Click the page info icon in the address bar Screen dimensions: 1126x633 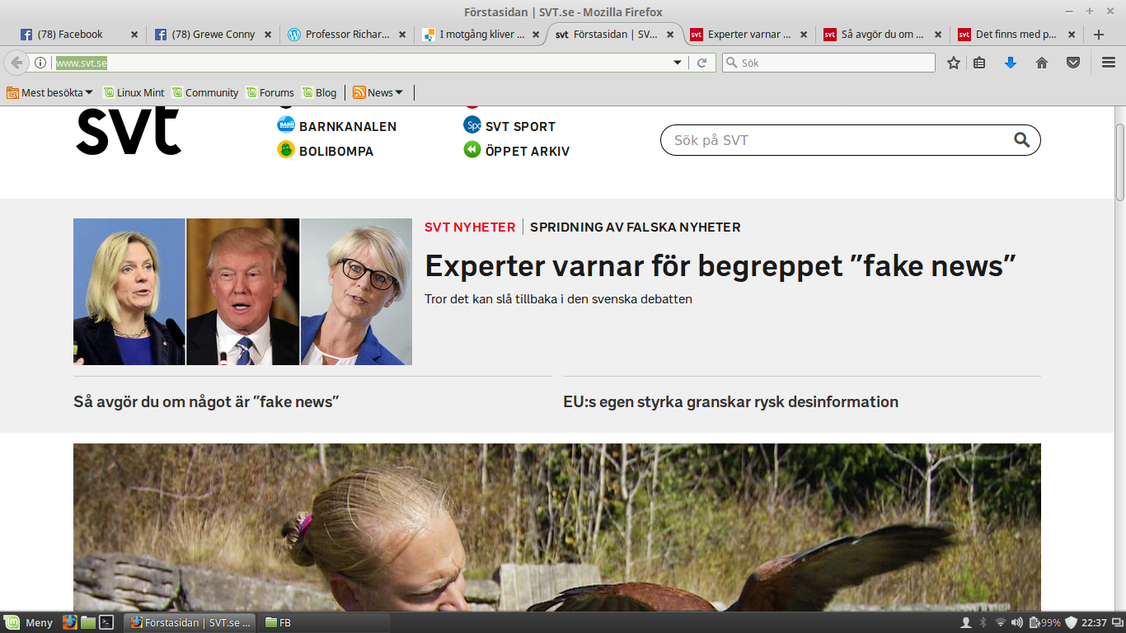(41, 62)
